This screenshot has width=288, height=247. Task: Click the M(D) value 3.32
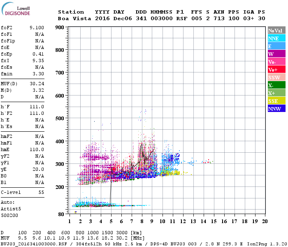pos(38,91)
